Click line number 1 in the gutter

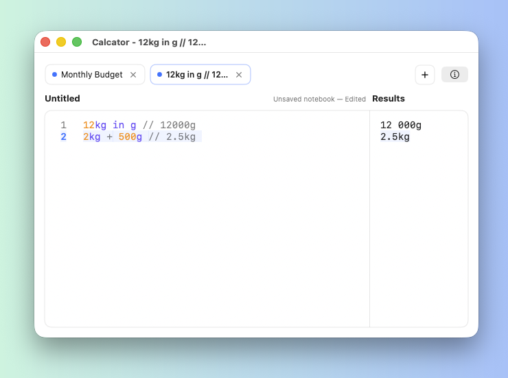pos(63,126)
